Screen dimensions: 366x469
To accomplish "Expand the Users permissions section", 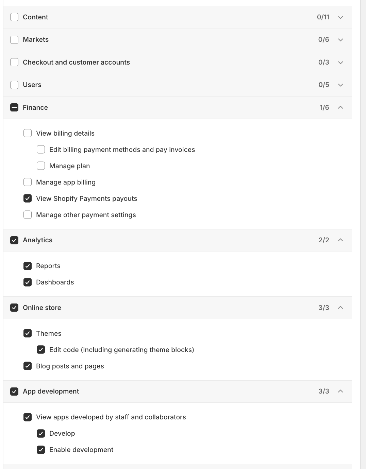I will point(340,85).
